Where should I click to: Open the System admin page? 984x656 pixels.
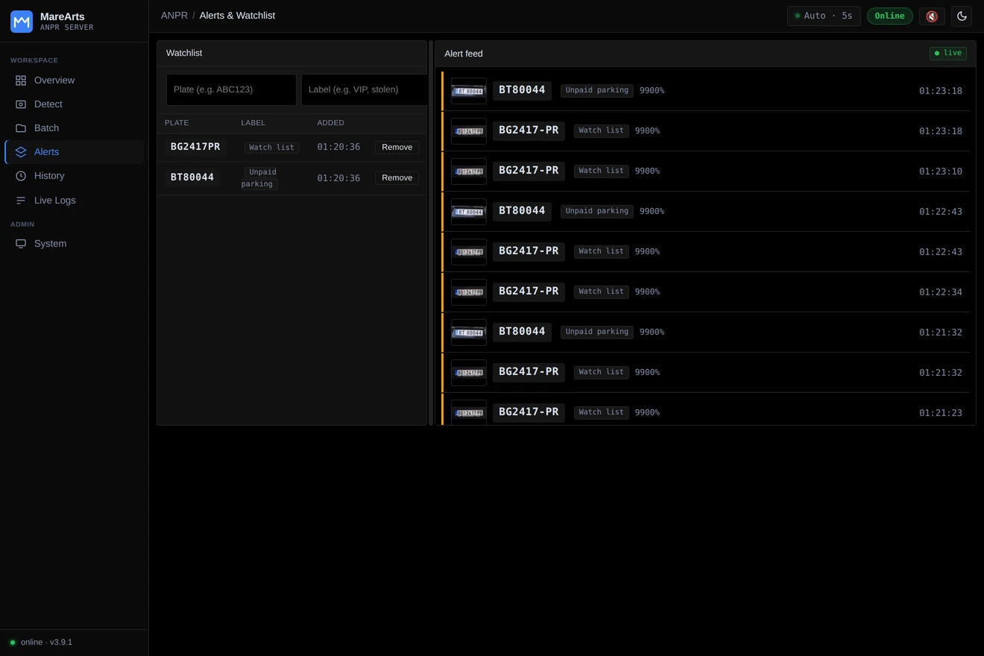point(74,244)
